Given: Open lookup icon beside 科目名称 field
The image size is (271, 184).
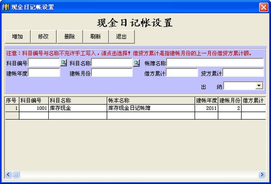Looking at the screenshot, I should point(136,63).
